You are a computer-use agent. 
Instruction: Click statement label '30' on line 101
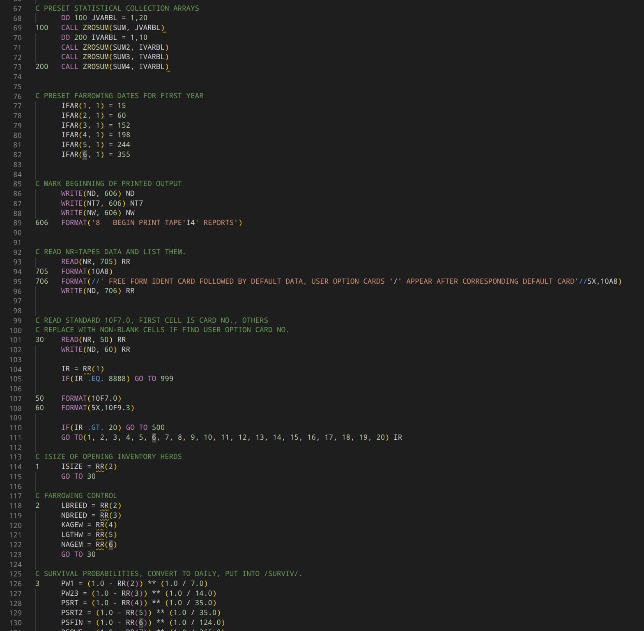[x=39, y=340]
